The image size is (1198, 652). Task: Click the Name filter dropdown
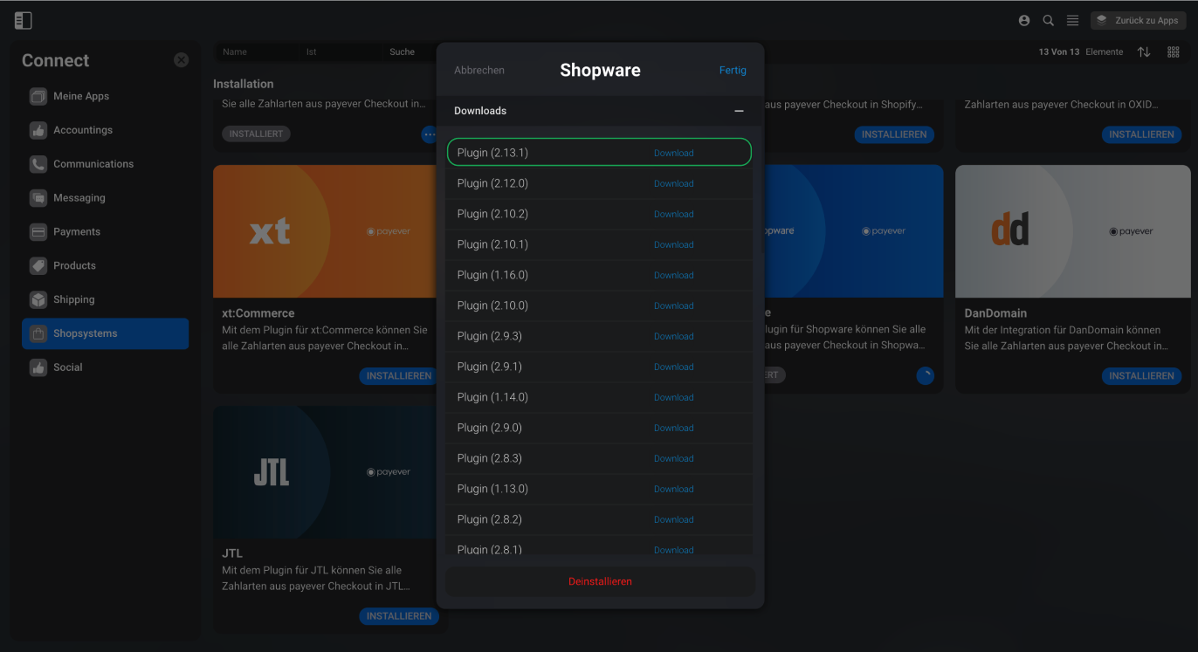click(x=256, y=52)
